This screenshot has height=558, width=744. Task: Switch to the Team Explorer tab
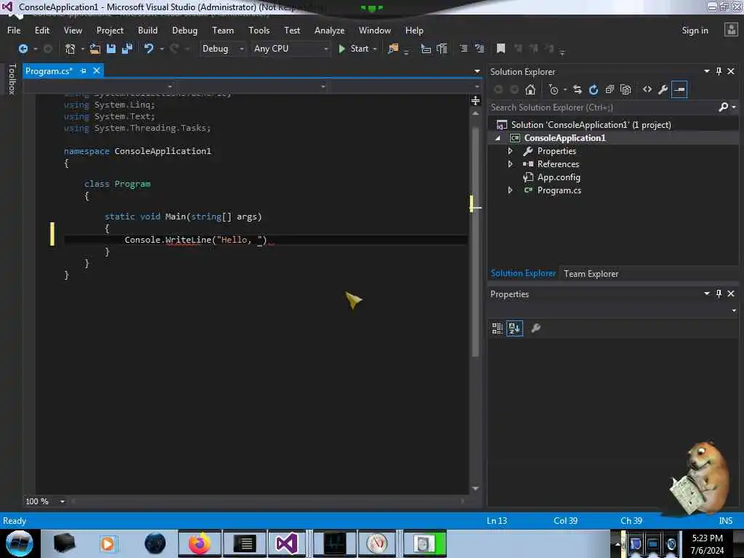tap(591, 274)
